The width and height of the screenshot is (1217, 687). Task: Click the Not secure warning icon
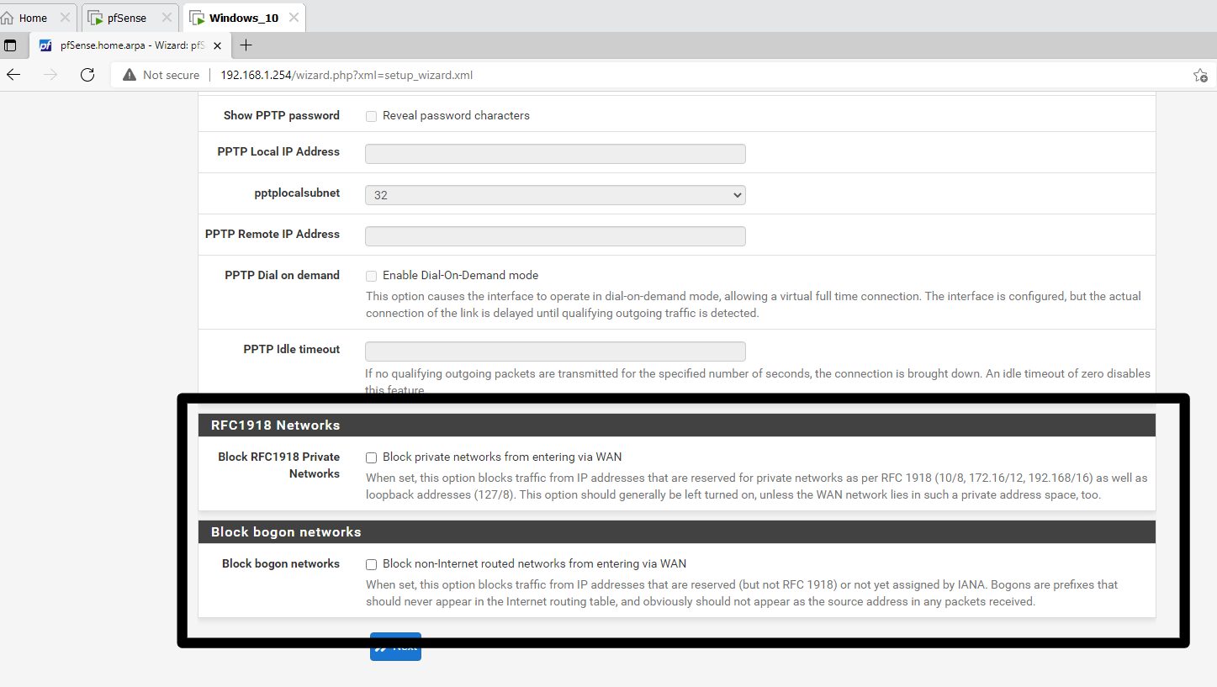coord(129,75)
